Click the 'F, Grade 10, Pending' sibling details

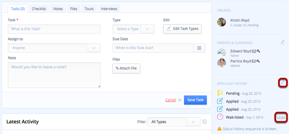click(244, 25)
